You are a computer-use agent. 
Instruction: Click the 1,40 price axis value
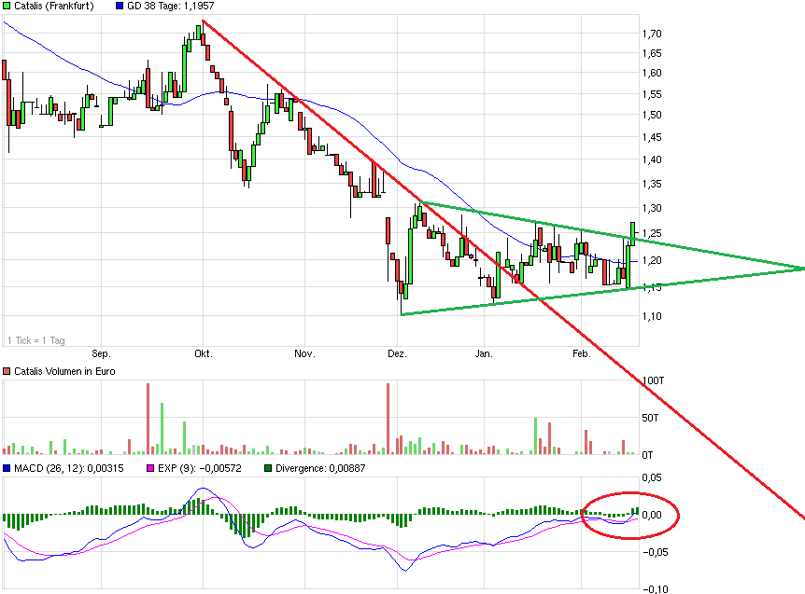coord(652,159)
